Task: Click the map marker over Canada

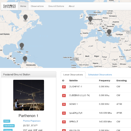Action: (x=25, y=17)
